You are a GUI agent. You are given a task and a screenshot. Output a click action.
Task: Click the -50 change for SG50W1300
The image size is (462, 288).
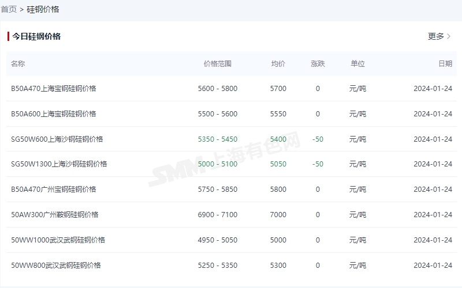coord(318,164)
